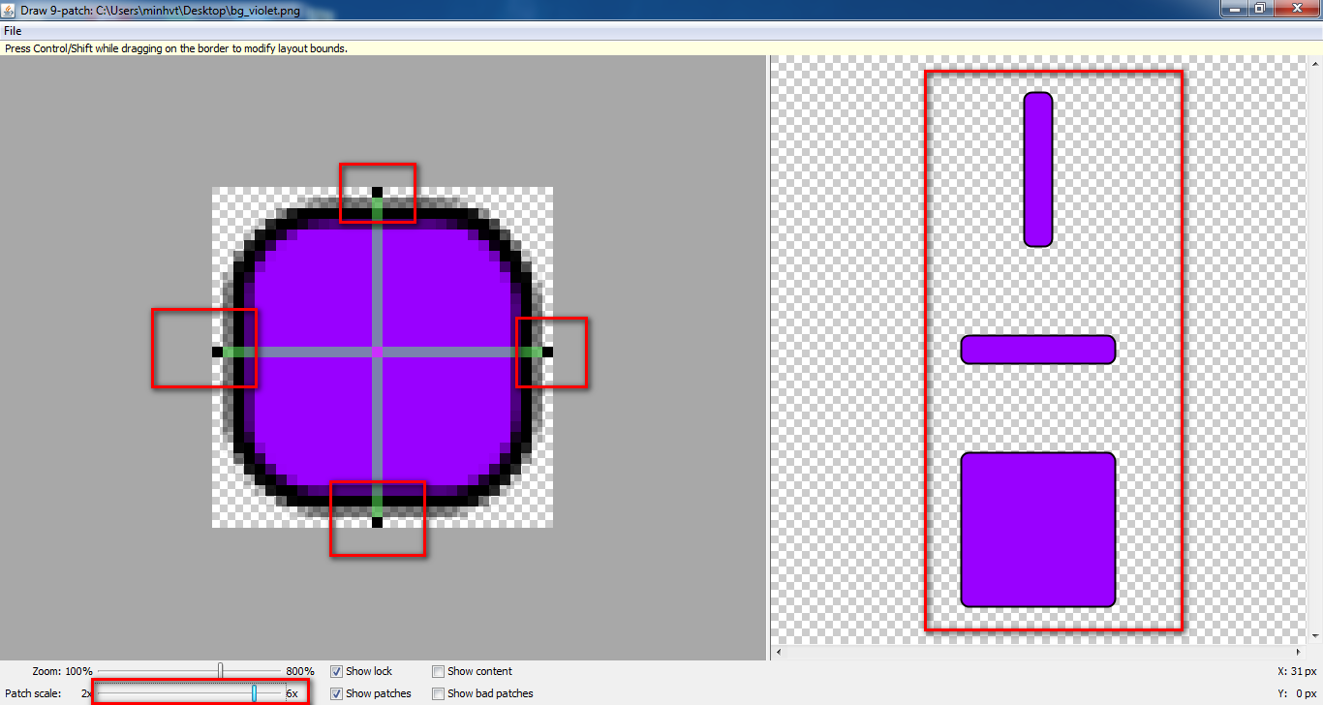This screenshot has width=1323, height=705.
Task: Uncheck the Show lock checkbox
Action: click(337, 671)
